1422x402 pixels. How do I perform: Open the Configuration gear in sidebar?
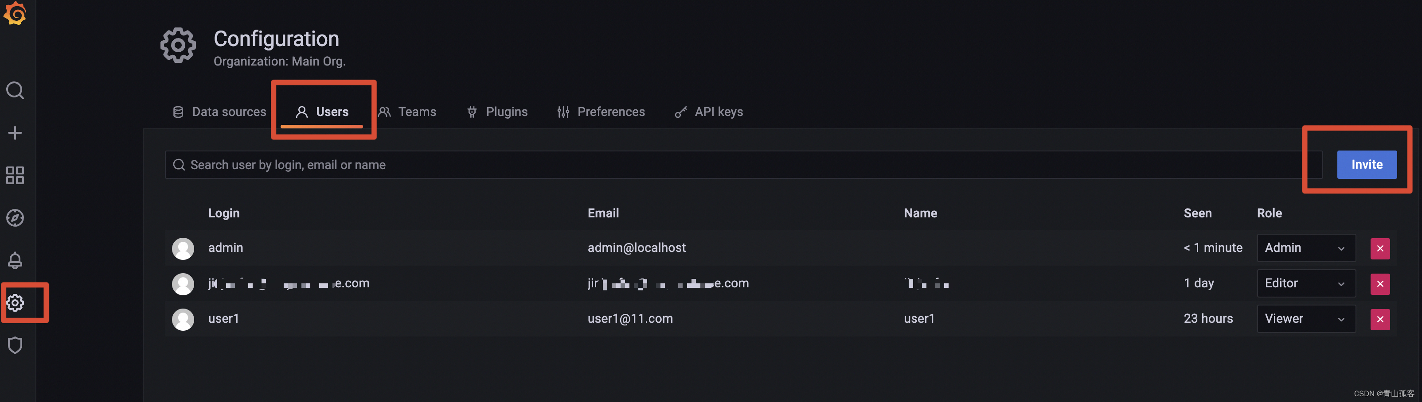15,303
